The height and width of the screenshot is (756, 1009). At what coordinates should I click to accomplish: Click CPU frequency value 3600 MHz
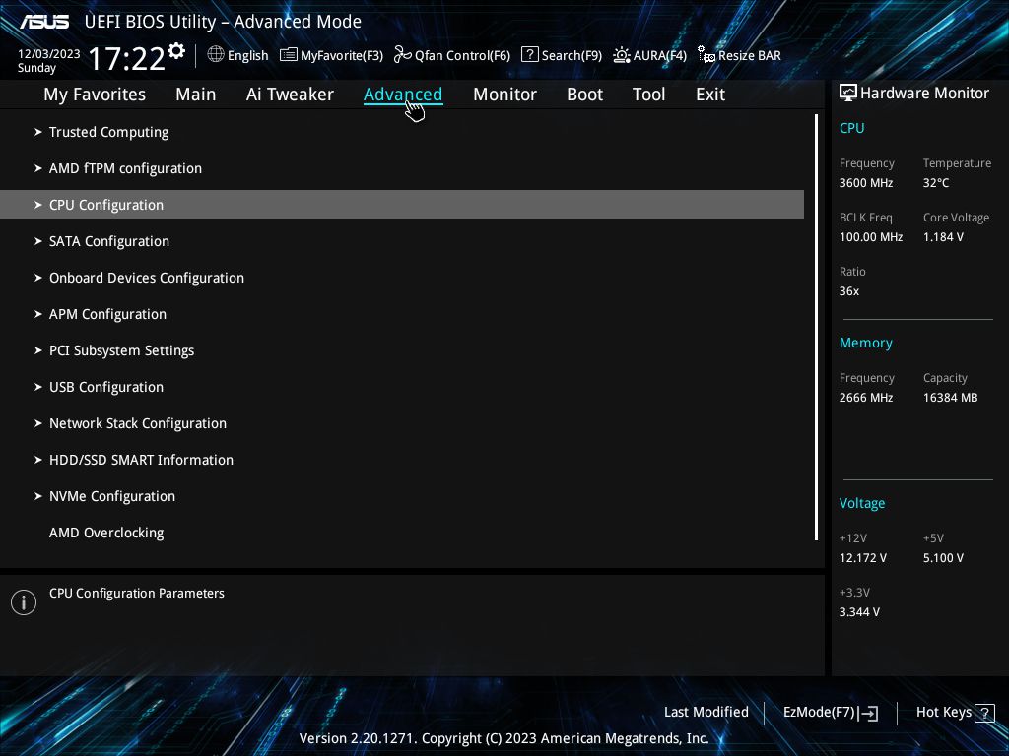point(866,183)
